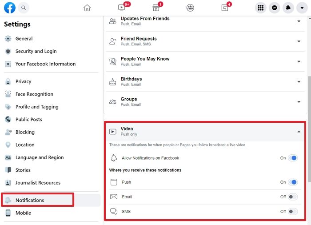This screenshot has height=225, width=311.
Task: Enable SMS notifications switch
Action: coord(293,212)
